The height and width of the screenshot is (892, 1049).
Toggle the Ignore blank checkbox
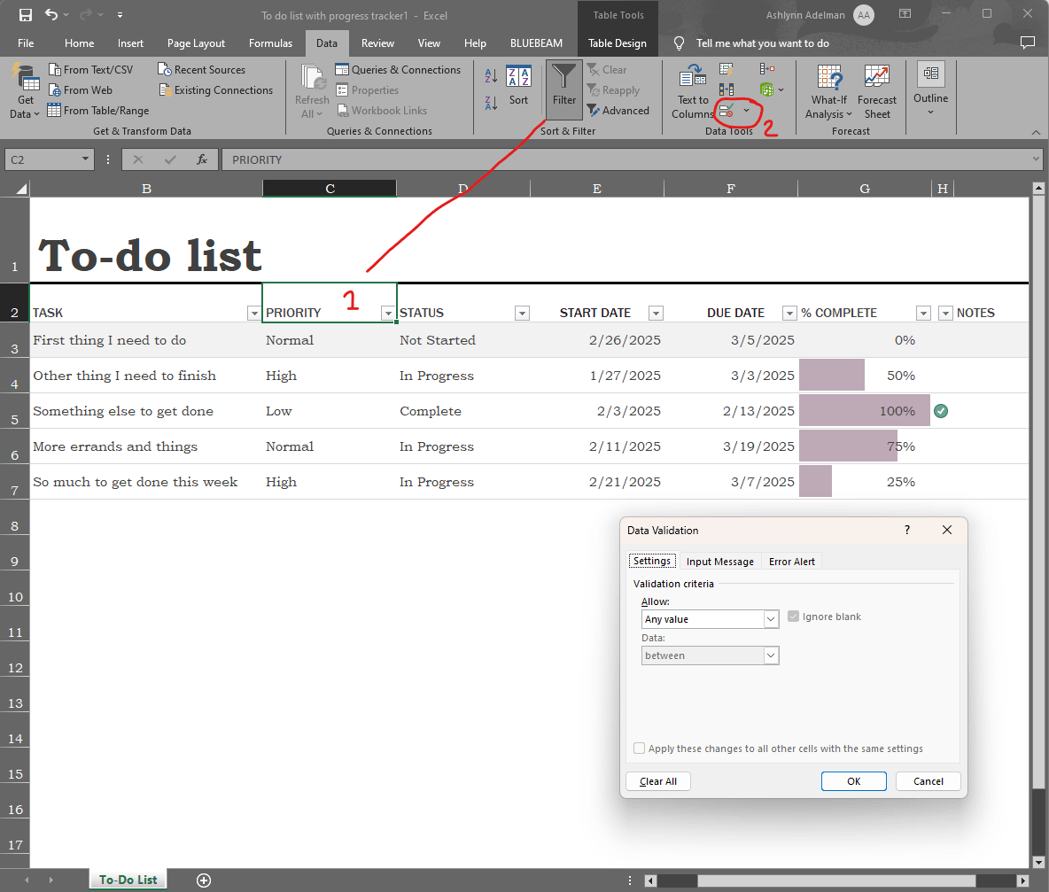tap(793, 616)
